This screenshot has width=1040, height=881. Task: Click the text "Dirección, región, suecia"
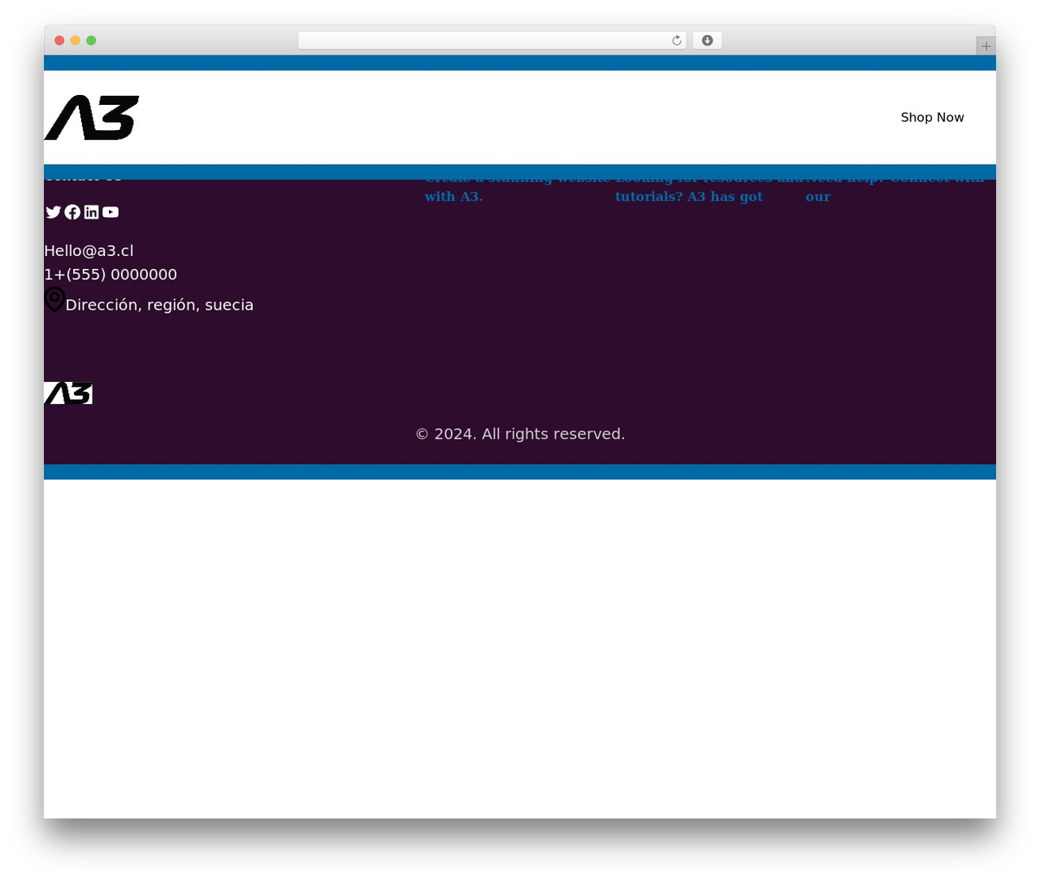coord(159,305)
